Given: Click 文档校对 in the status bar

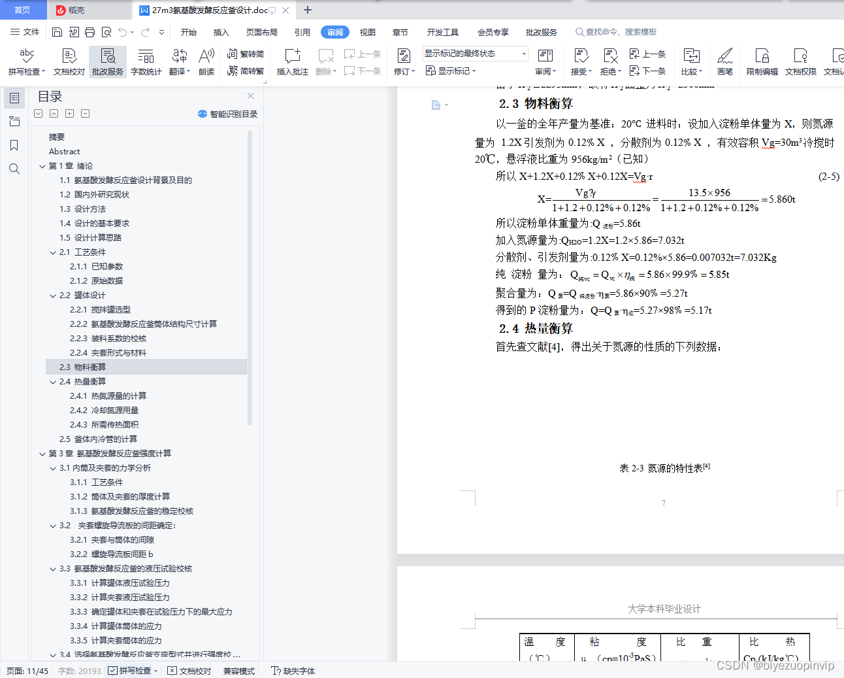Looking at the screenshot, I should pos(189,671).
